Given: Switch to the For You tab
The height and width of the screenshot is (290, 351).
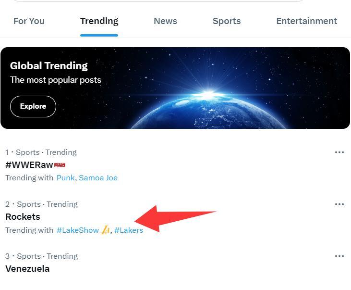Looking at the screenshot, I should coord(29,21).
